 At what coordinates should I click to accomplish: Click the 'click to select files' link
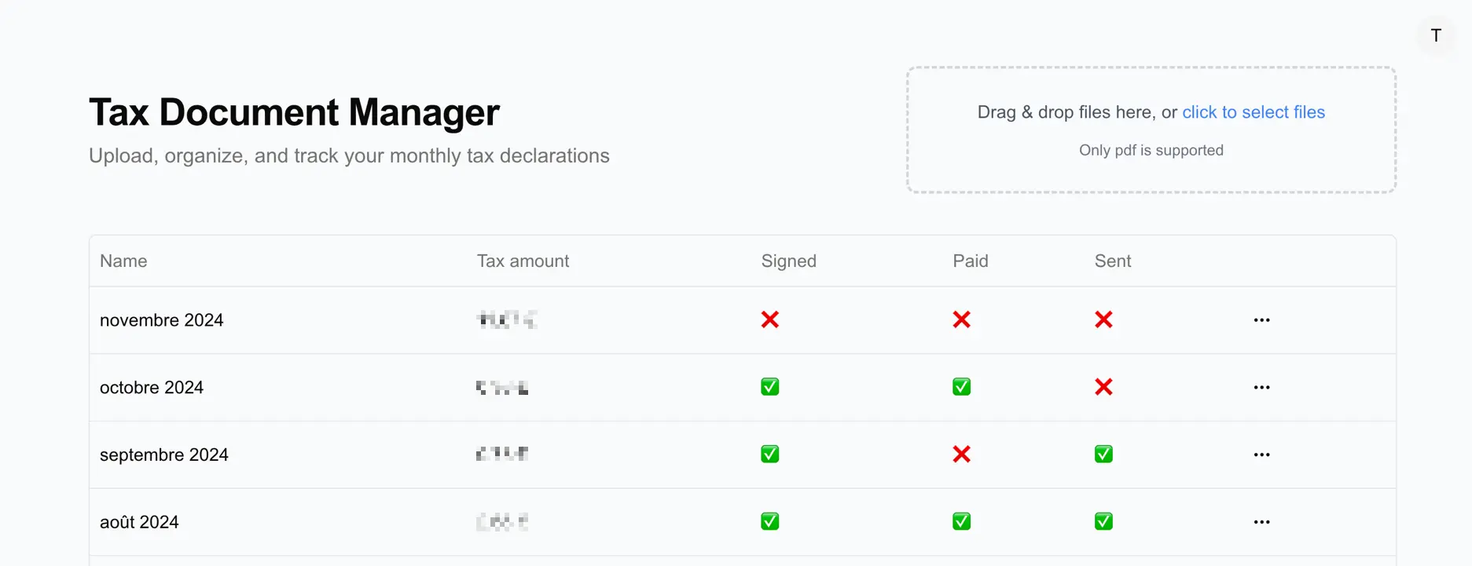click(1254, 112)
